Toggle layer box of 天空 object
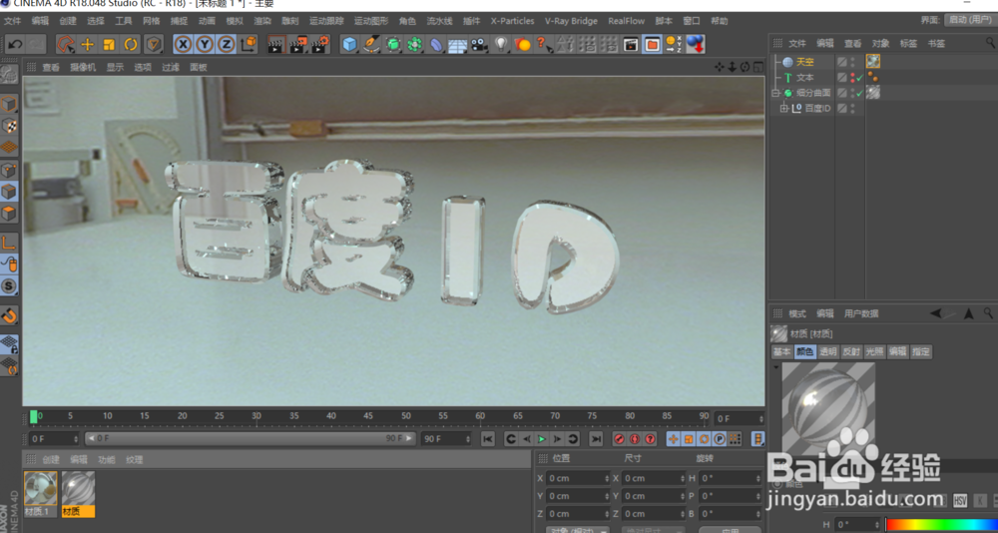Image resolution: width=998 pixels, height=533 pixels. pos(842,62)
